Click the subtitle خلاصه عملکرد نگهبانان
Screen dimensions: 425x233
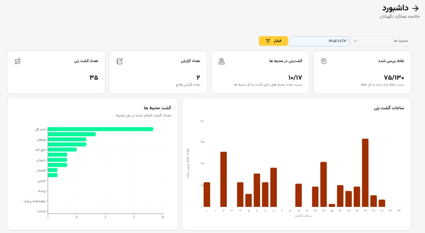[x=399, y=17]
